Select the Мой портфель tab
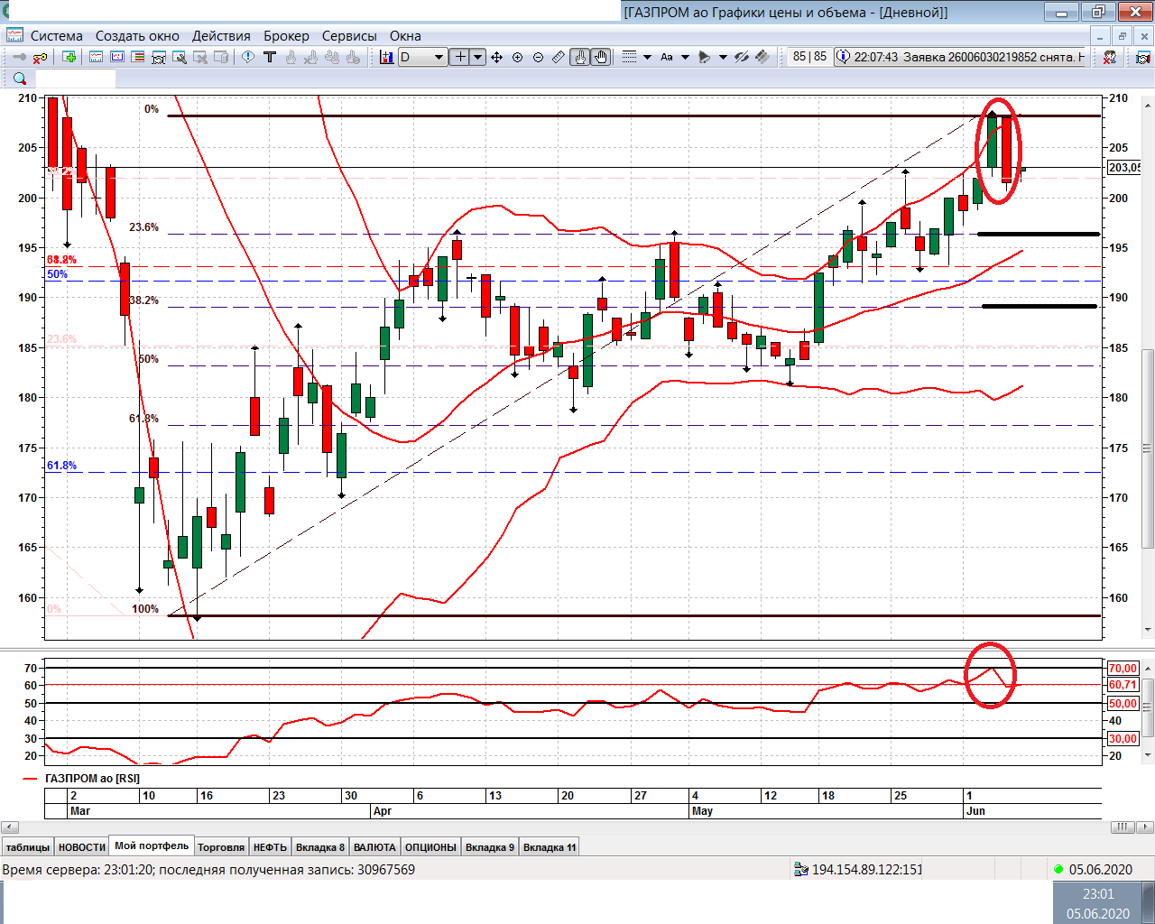The width and height of the screenshot is (1155, 924). (x=152, y=845)
